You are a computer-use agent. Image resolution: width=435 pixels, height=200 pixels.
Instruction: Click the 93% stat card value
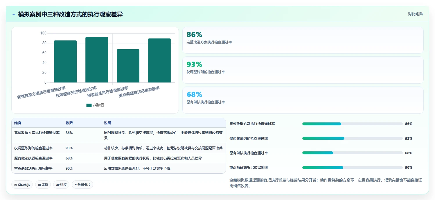194,64
